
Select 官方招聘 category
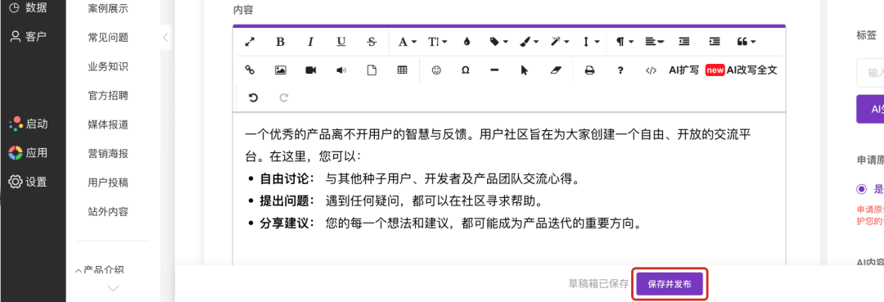pos(108,95)
